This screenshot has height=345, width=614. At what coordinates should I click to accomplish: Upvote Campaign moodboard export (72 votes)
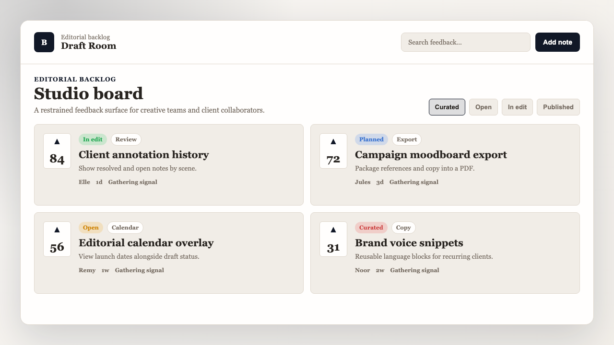tap(333, 151)
